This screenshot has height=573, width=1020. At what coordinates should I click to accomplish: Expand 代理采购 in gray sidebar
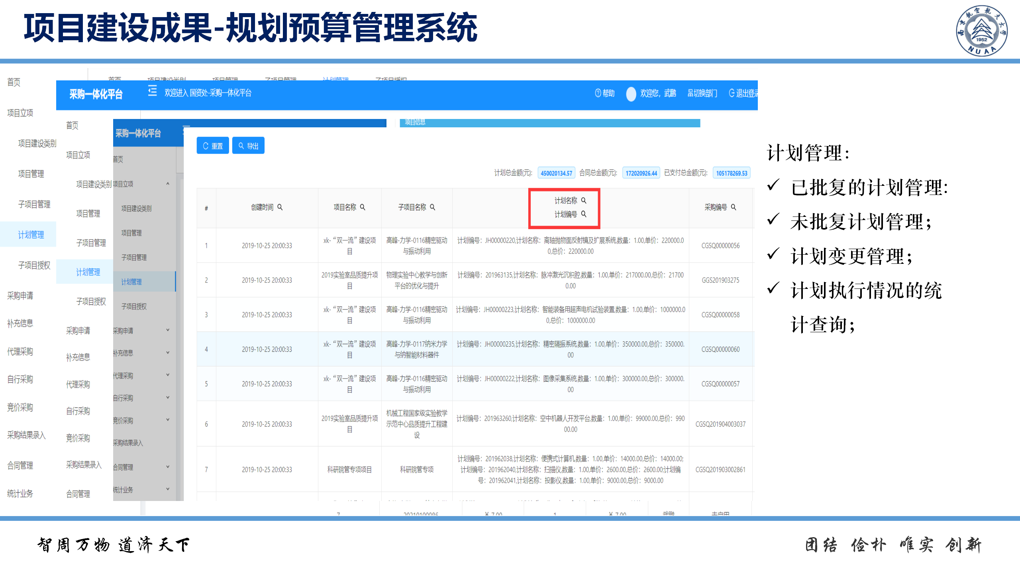[x=168, y=375]
